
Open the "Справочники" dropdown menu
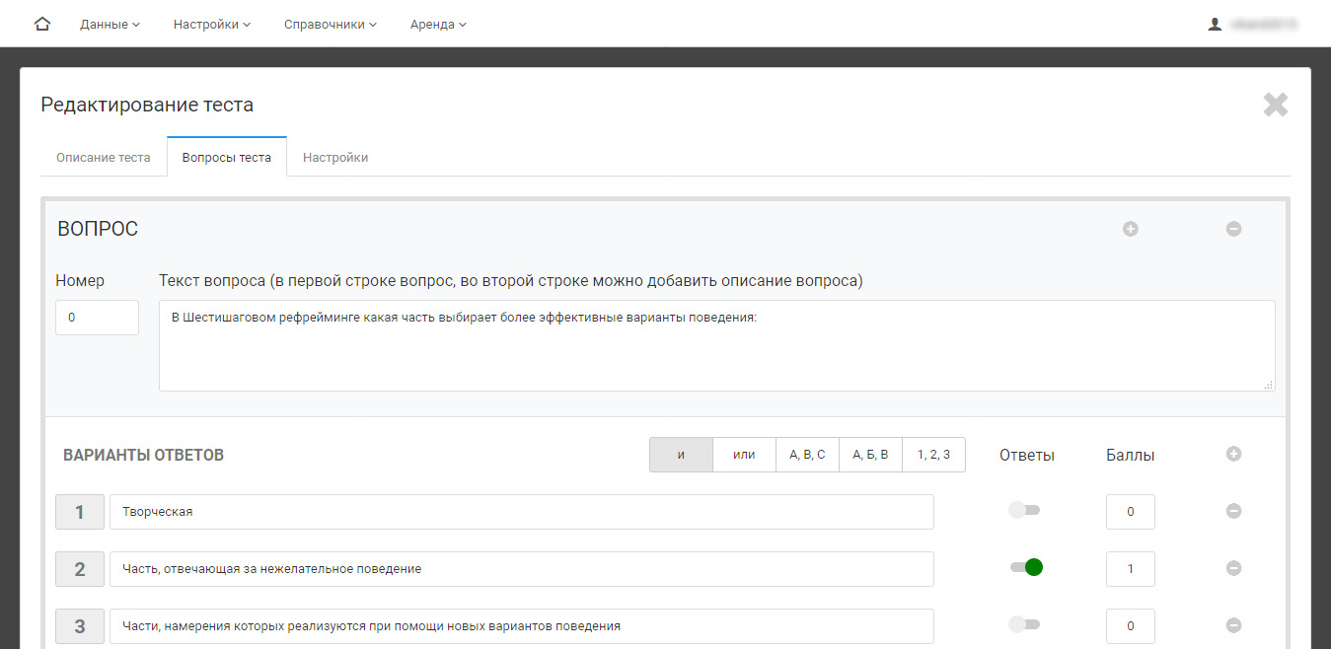tap(330, 24)
